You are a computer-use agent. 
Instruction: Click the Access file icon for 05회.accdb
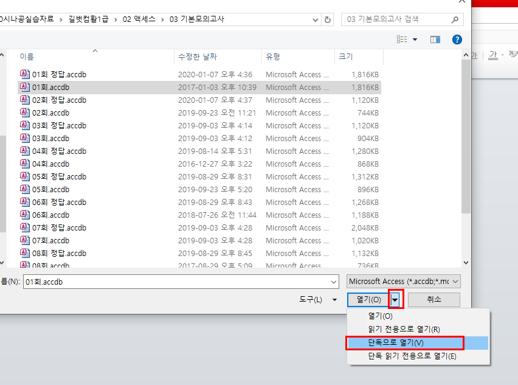pyautogui.click(x=25, y=189)
